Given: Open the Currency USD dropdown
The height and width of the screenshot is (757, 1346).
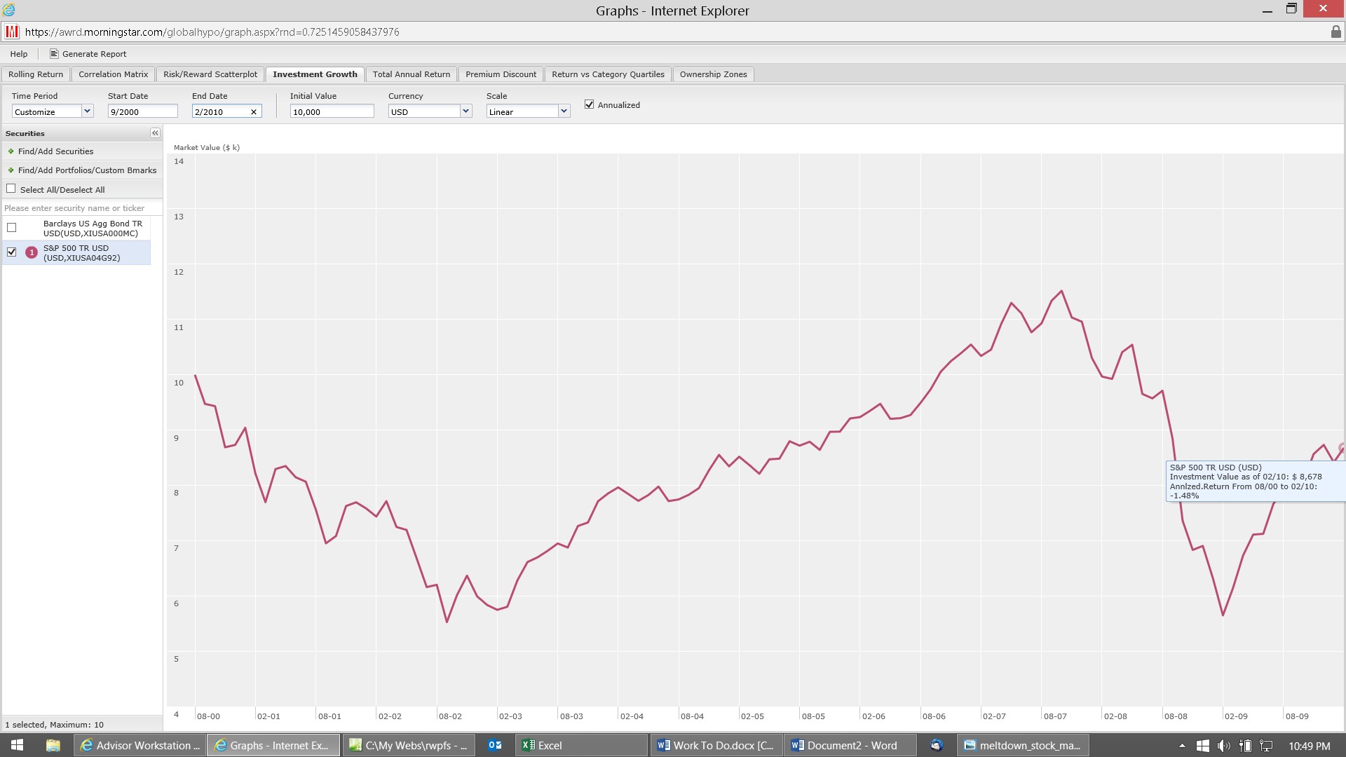Looking at the screenshot, I should pos(465,111).
